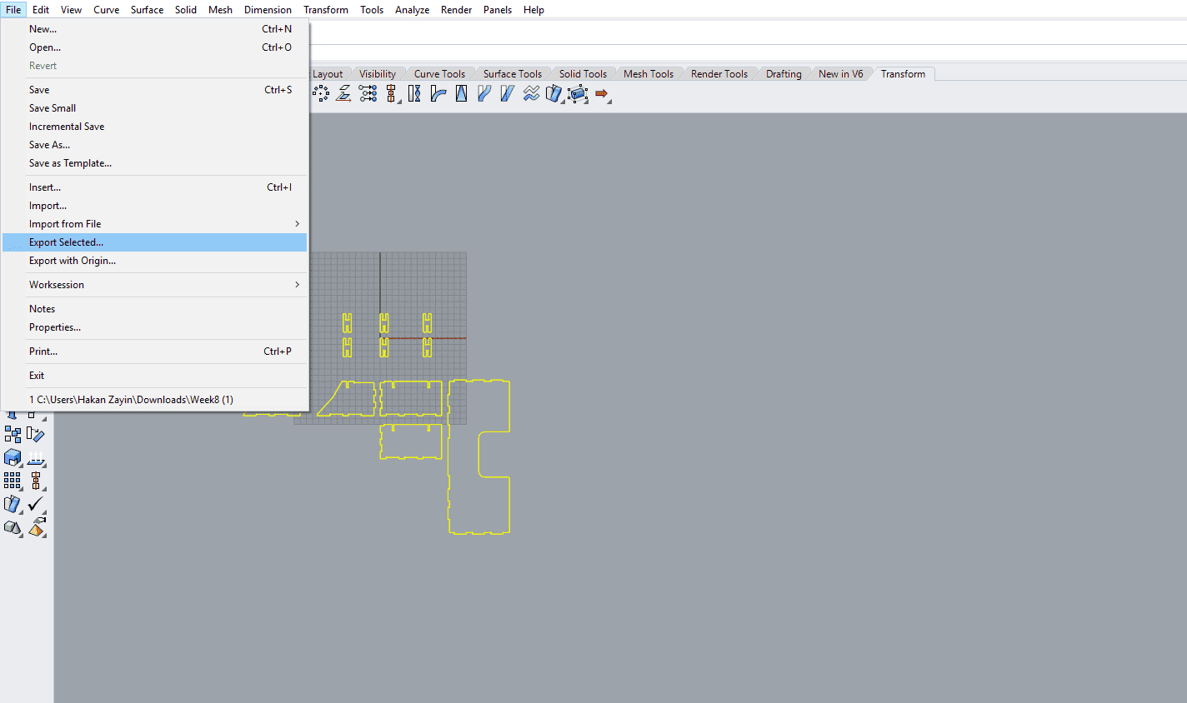Choose New... from the File menu
This screenshot has height=703, width=1187.
tap(155, 29)
